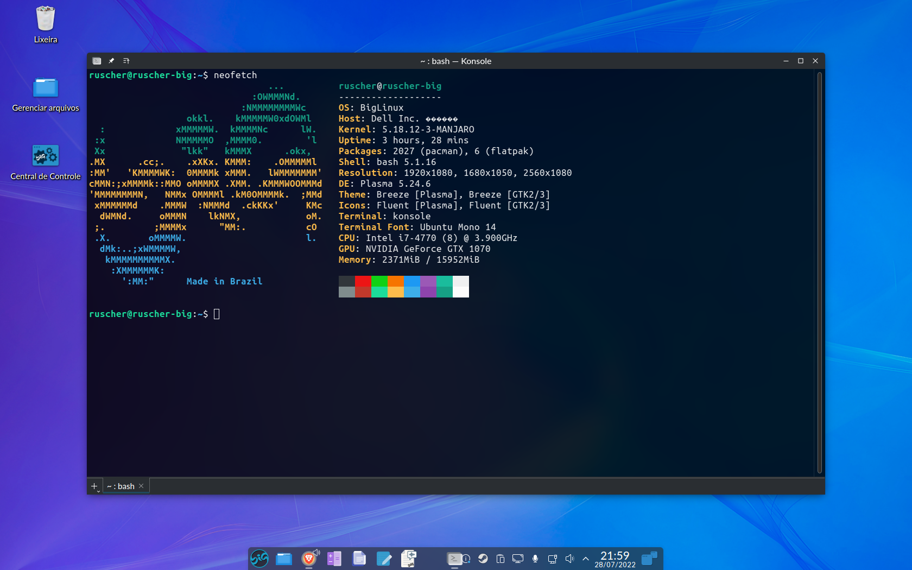The height and width of the screenshot is (570, 912).
Task: Click the 'Uptime: 3 hours, 28 mins' line
Action: click(x=404, y=140)
